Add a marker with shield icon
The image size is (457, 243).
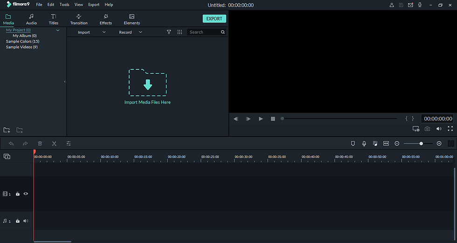[353, 143]
